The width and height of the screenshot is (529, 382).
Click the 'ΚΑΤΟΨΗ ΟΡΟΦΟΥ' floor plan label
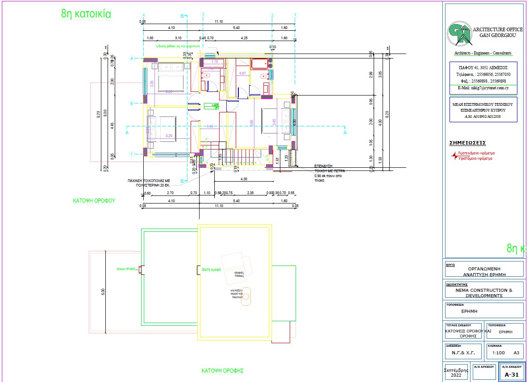[94, 201]
